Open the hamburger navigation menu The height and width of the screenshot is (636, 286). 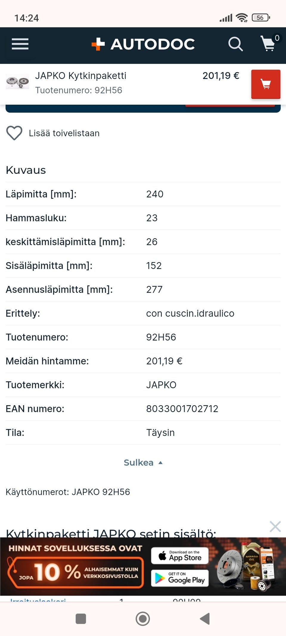point(20,44)
